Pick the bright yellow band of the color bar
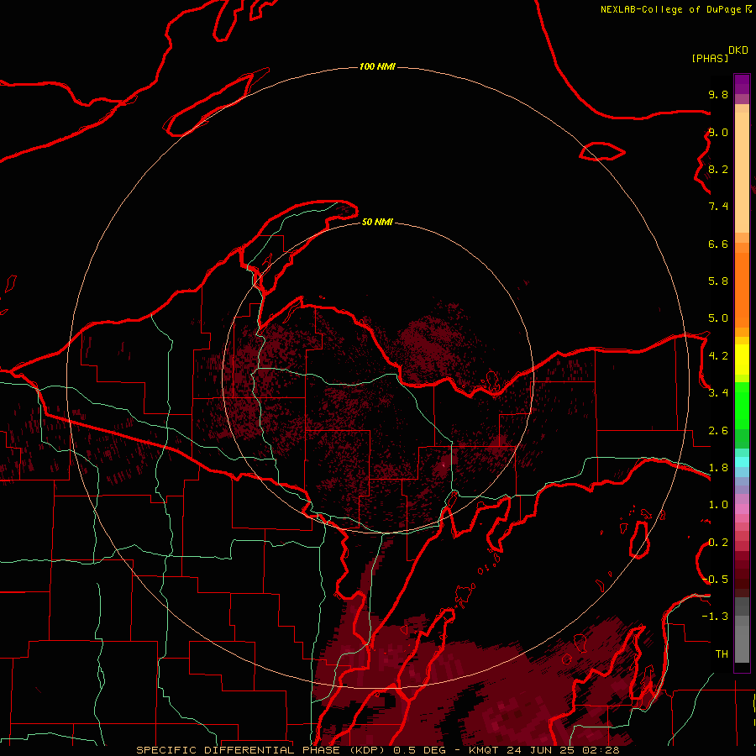756x756 pixels. [742, 360]
